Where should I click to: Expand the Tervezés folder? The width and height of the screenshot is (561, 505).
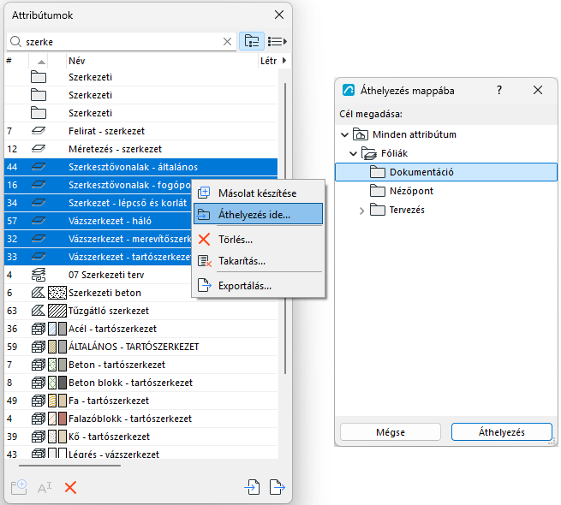click(x=361, y=211)
